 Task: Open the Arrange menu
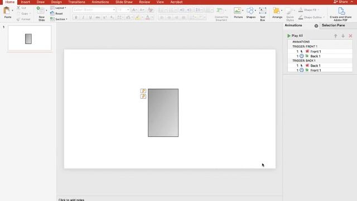coord(277,13)
